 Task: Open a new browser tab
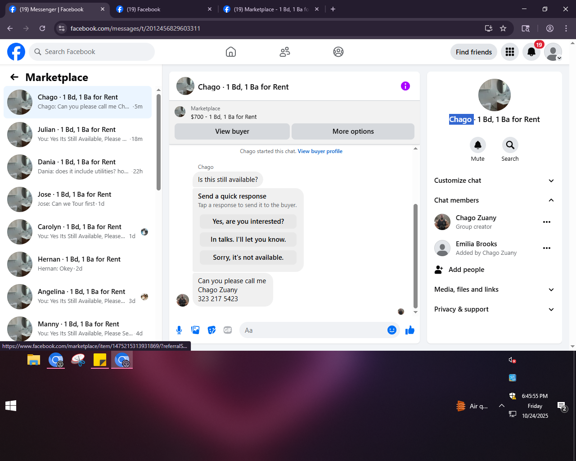point(333,9)
